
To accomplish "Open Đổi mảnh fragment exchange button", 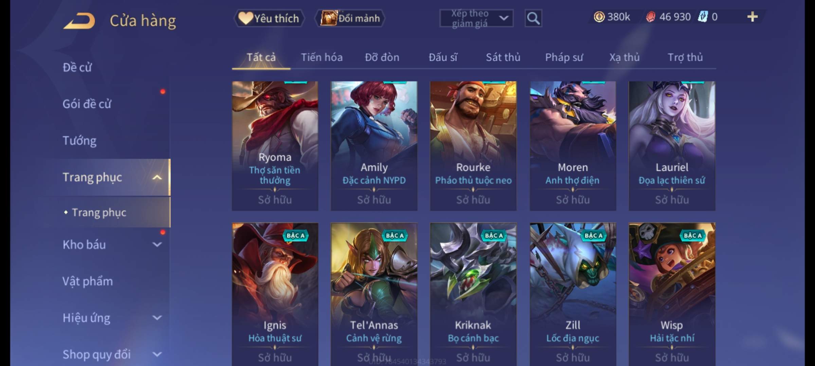I will (350, 18).
